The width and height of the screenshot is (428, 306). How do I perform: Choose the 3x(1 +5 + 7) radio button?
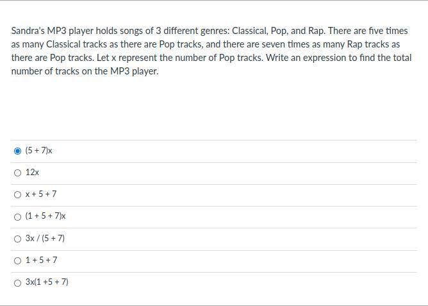click(x=17, y=282)
